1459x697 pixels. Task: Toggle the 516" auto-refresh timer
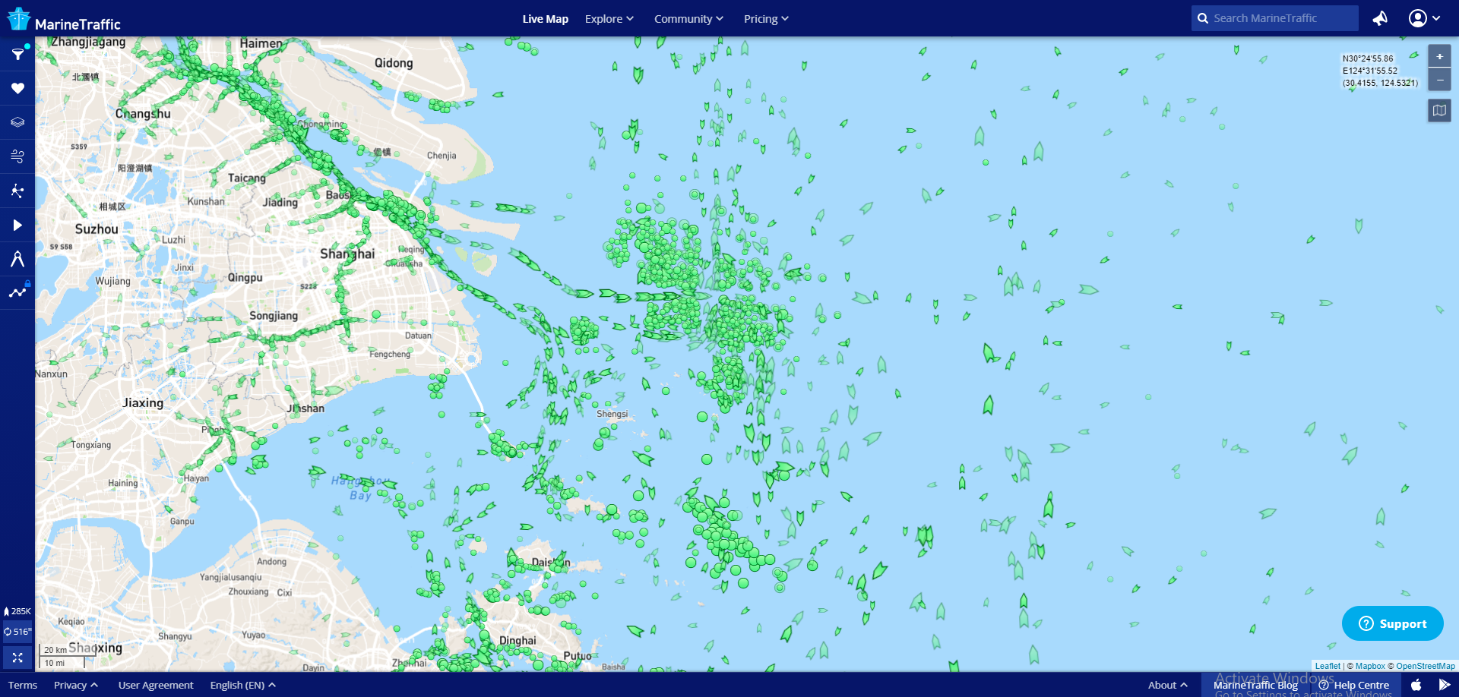point(17,632)
